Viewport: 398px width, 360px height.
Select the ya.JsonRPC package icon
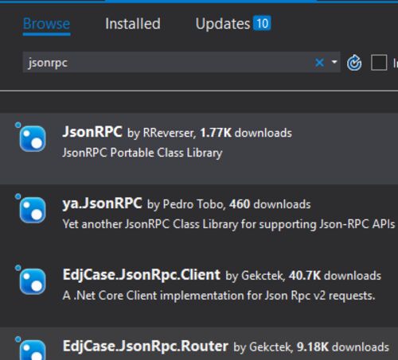(x=33, y=210)
